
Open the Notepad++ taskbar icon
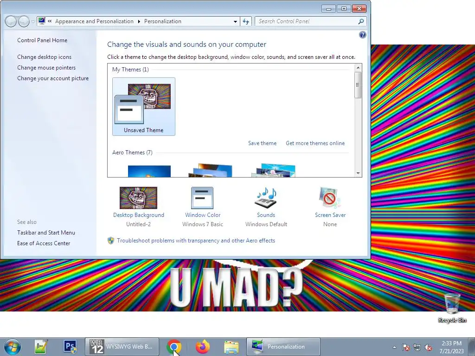(x=41, y=347)
